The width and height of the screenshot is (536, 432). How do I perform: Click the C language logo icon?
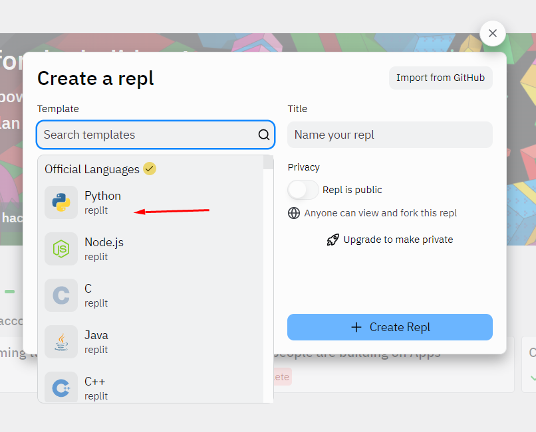tap(61, 295)
